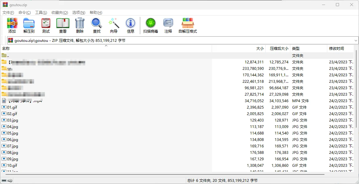Start the 扫描病毒 (Virus Scan) tool
Image resolution: width=359 pixels, height=184 pixels.
(x=150, y=25)
